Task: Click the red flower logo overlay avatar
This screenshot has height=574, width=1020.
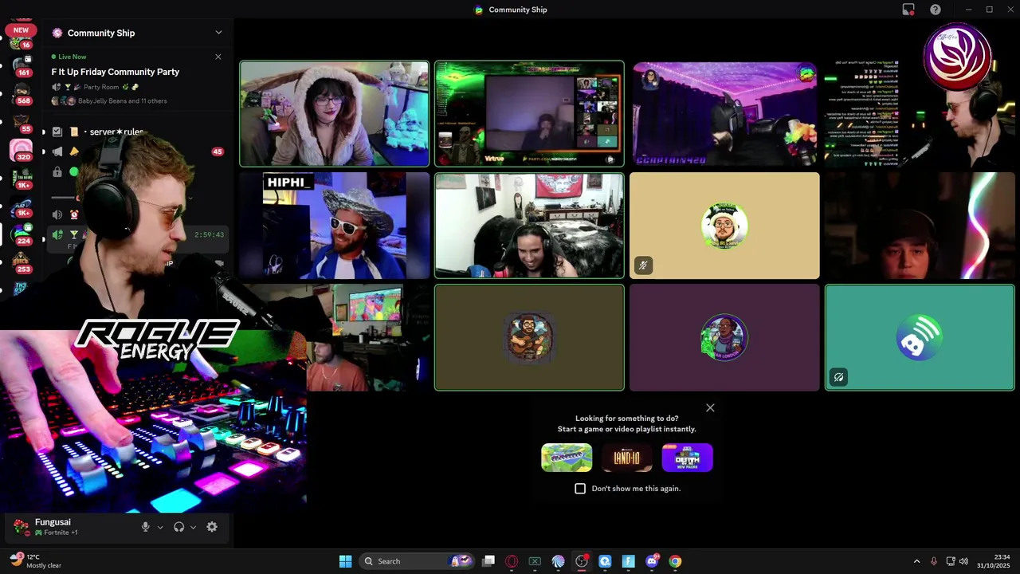Action: [957, 57]
